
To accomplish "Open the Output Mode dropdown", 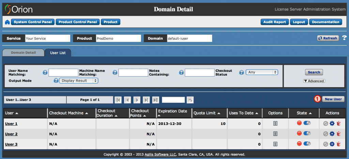I will 79,81.
